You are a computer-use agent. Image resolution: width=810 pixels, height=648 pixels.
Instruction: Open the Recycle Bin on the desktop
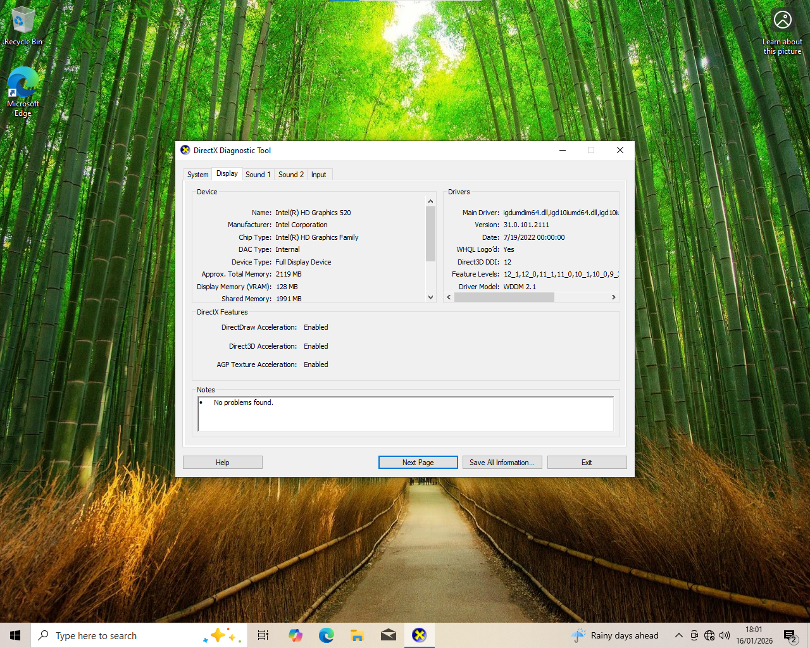pos(22,22)
